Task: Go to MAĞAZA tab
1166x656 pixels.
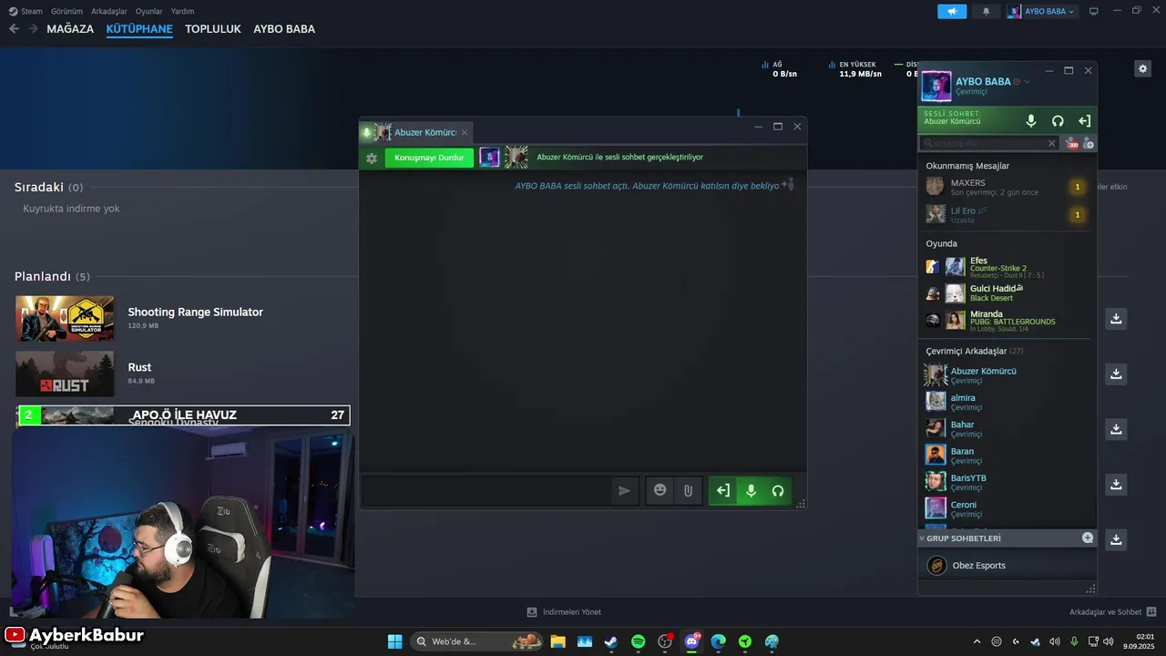Action: click(x=70, y=29)
